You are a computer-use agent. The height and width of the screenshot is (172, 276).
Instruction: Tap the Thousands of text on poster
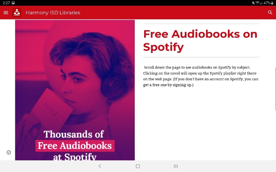[74, 134]
